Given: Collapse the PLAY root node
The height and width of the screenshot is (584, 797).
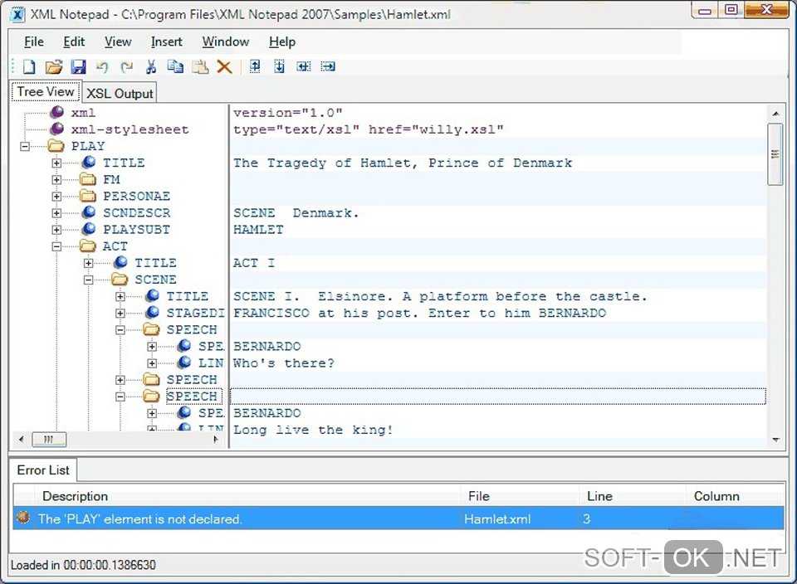Looking at the screenshot, I should pos(25,147).
